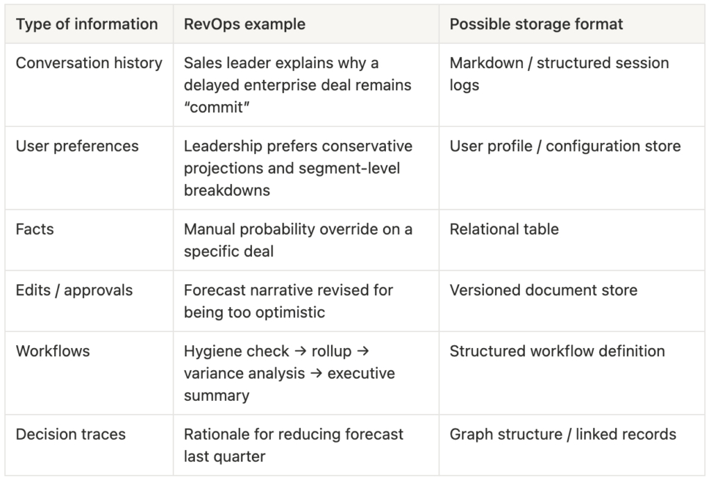Select the "Workflows" row label
Screen dimensions: 711x480
53,351
